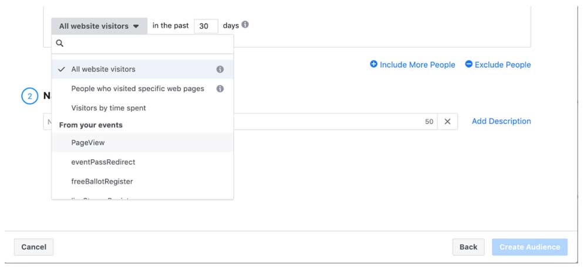
Task: Select checked 'All website visitors' option
Action: tap(103, 69)
